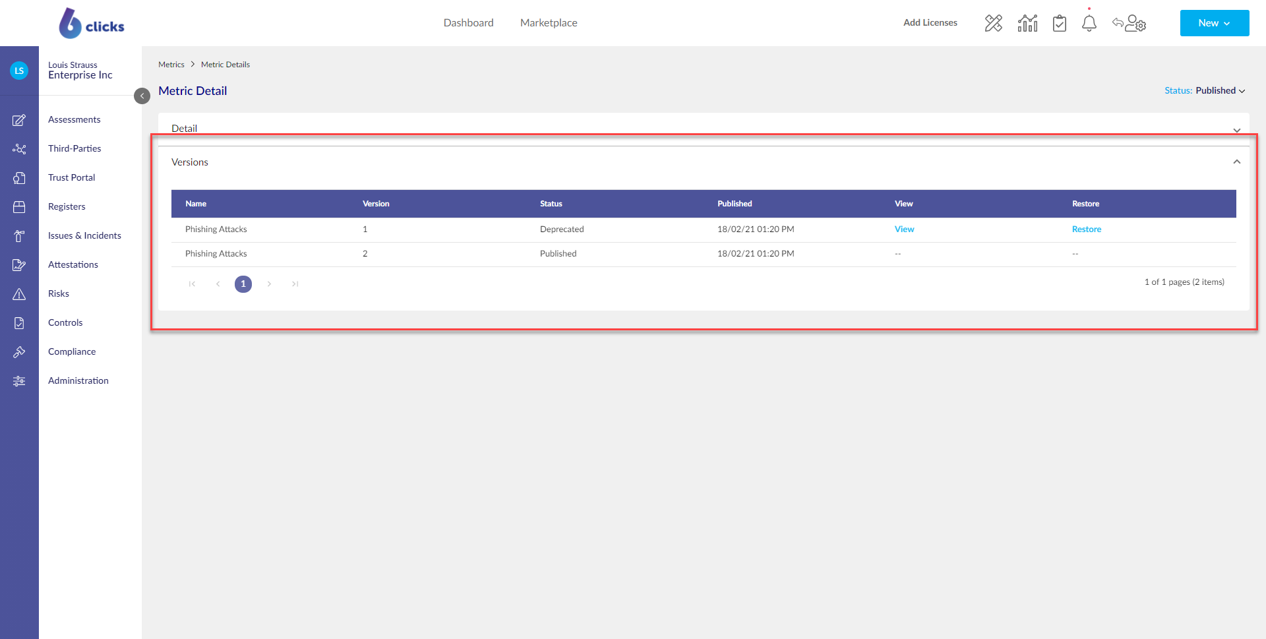Click the Administration sliders icon in sidebar
The height and width of the screenshot is (639, 1266).
[19, 381]
